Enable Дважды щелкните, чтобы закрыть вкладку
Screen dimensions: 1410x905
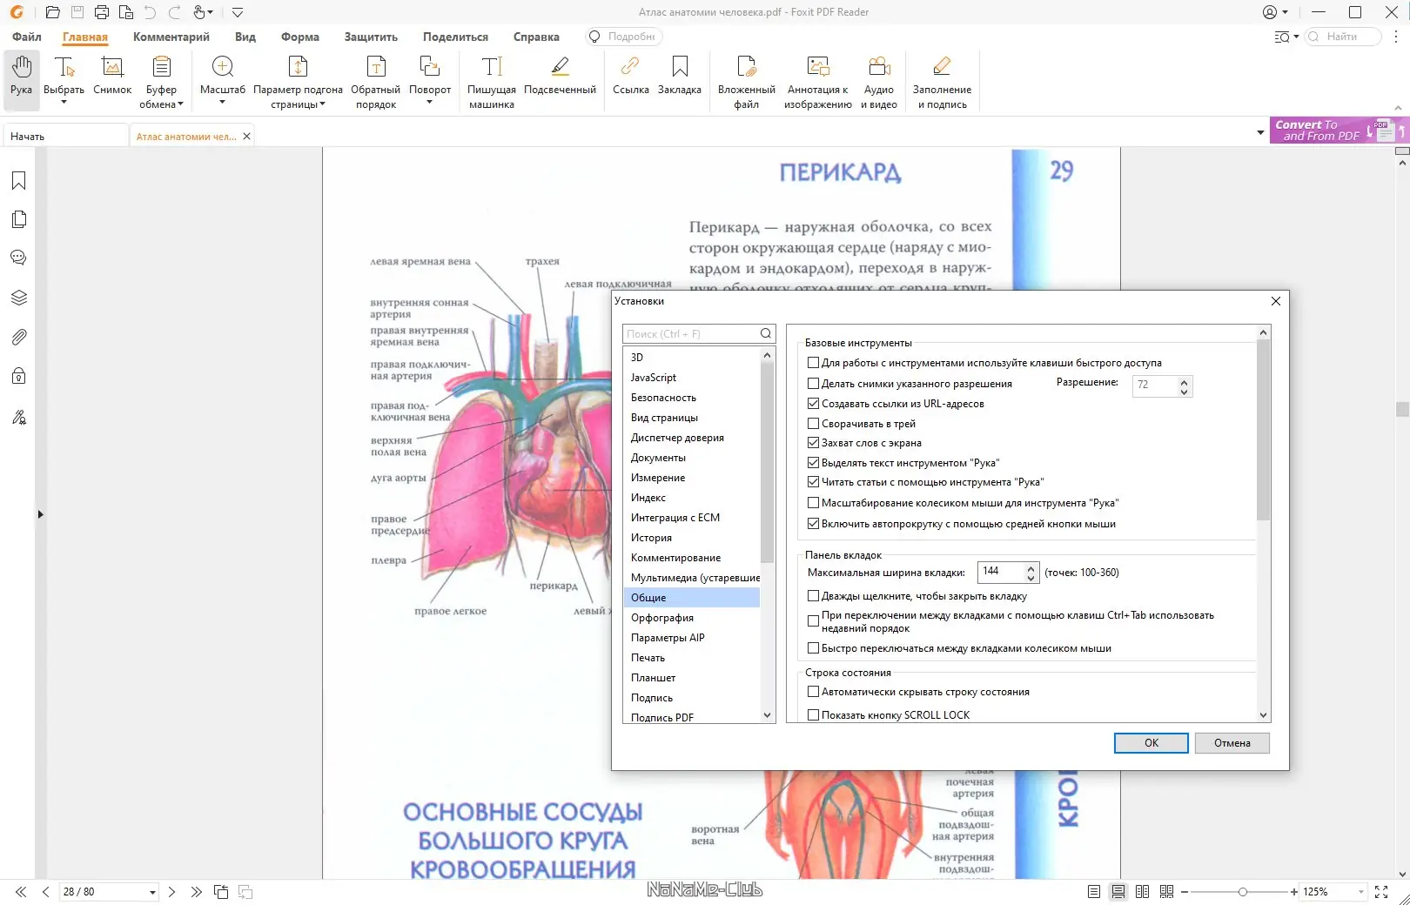(813, 596)
